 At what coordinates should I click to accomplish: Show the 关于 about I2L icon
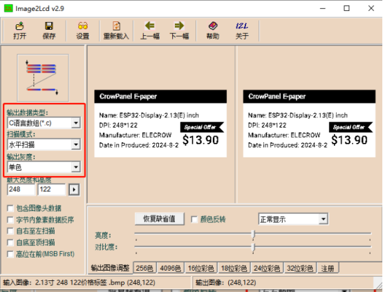(x=242, y=30)
